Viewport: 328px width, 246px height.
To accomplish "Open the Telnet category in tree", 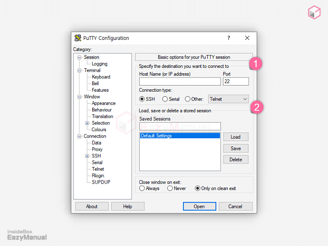I will pos(98,169).
